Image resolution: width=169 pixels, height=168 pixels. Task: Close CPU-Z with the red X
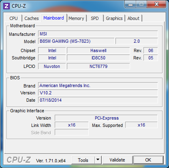pos(156,4)
